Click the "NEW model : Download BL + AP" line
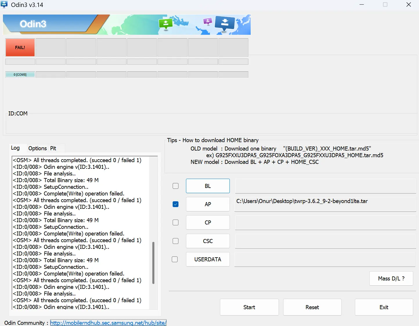This screenshot has height=326, width=419. [254, 162]
